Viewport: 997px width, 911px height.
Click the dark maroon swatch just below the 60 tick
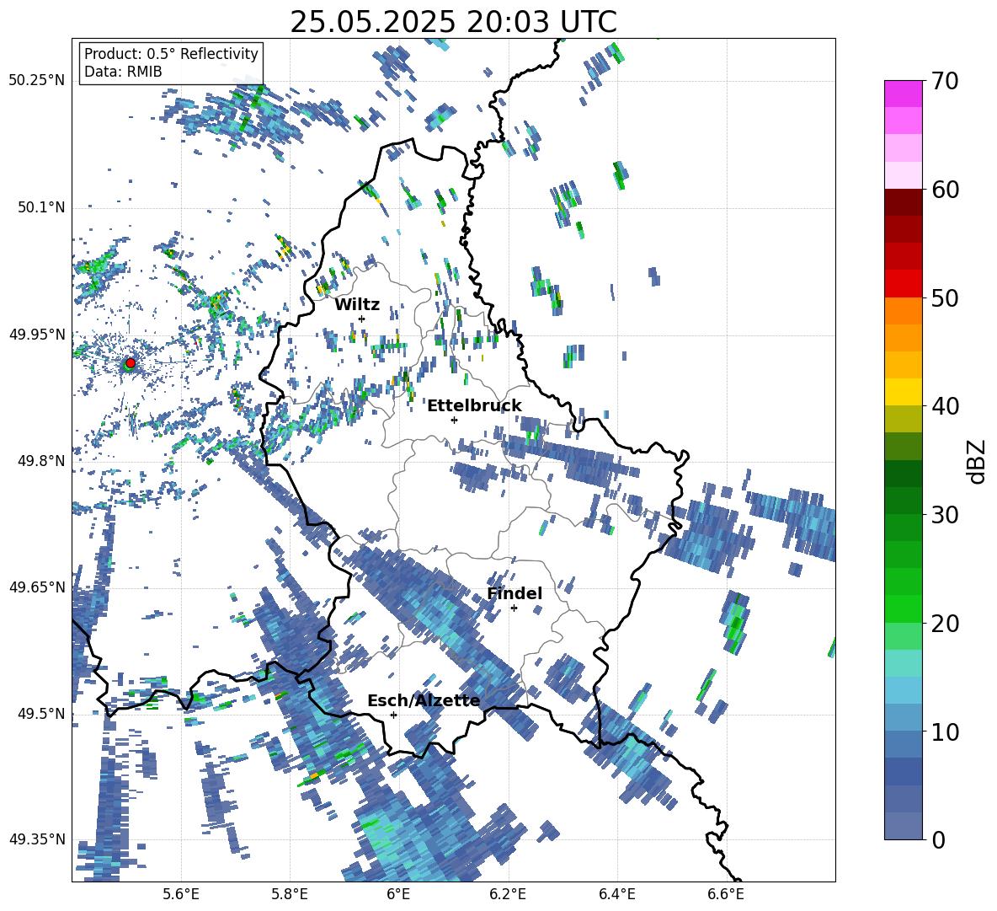pyautogui.click(x=904, y=202)
